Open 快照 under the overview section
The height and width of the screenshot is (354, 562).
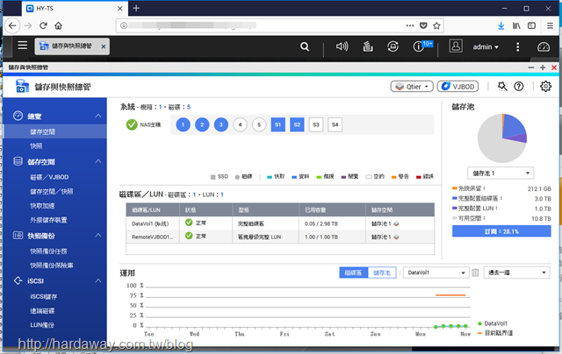pos(36,145)
